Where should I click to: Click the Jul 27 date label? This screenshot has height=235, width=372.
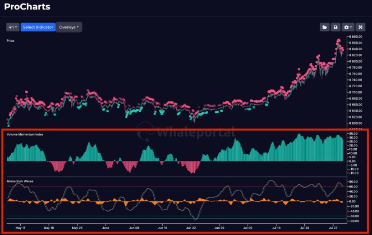tap(333, 228)
